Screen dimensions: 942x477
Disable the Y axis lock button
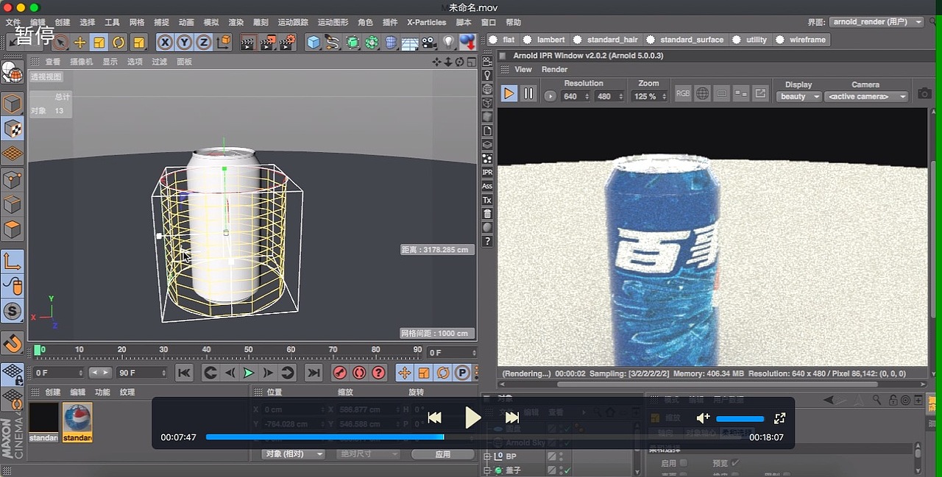184,42
